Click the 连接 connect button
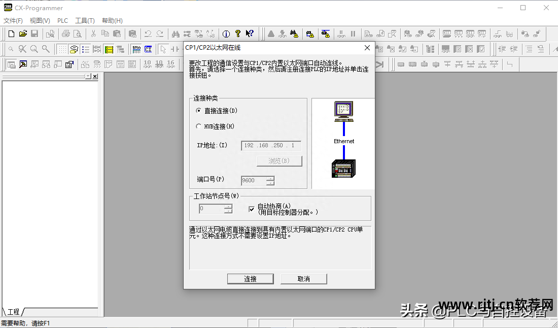 pos(251,279)
